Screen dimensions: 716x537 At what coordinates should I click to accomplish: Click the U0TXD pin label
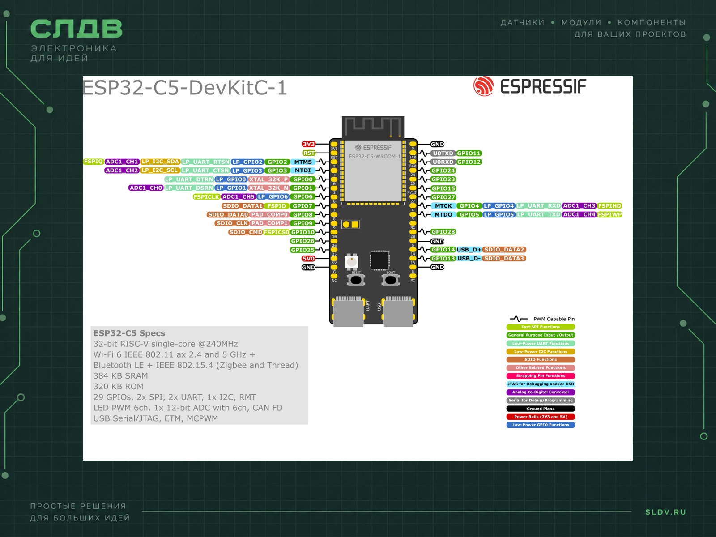pos(443,153)
